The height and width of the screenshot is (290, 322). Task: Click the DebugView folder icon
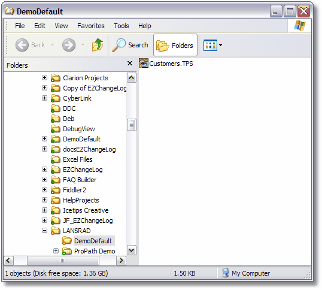click(x=56, y=129)
